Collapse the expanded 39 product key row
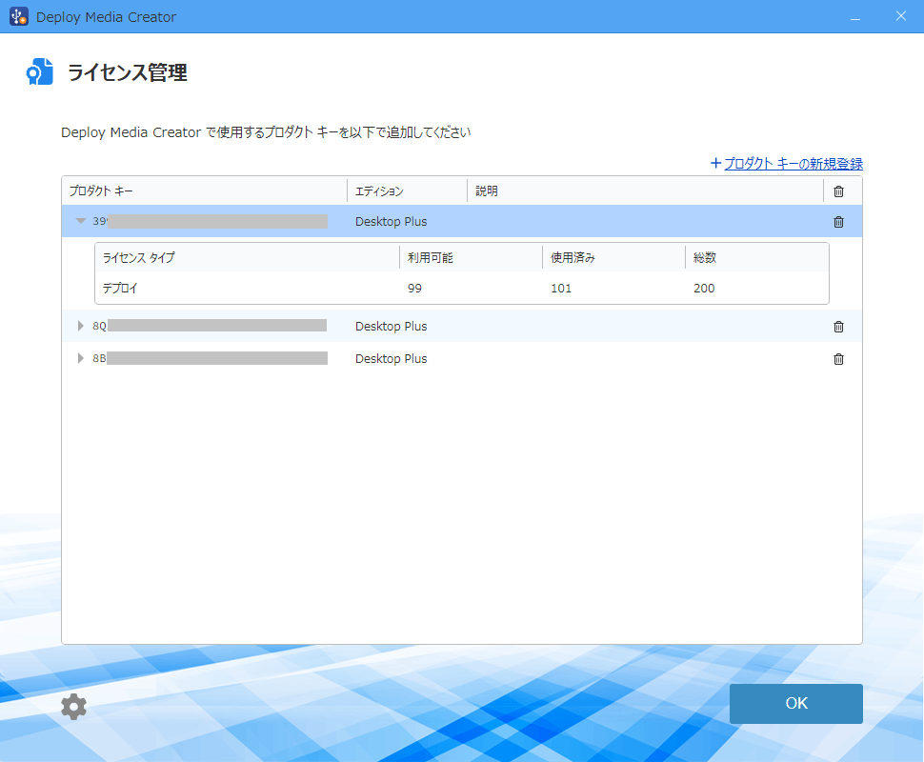This screenshot has height=762, width=924. tap(81, 221)
